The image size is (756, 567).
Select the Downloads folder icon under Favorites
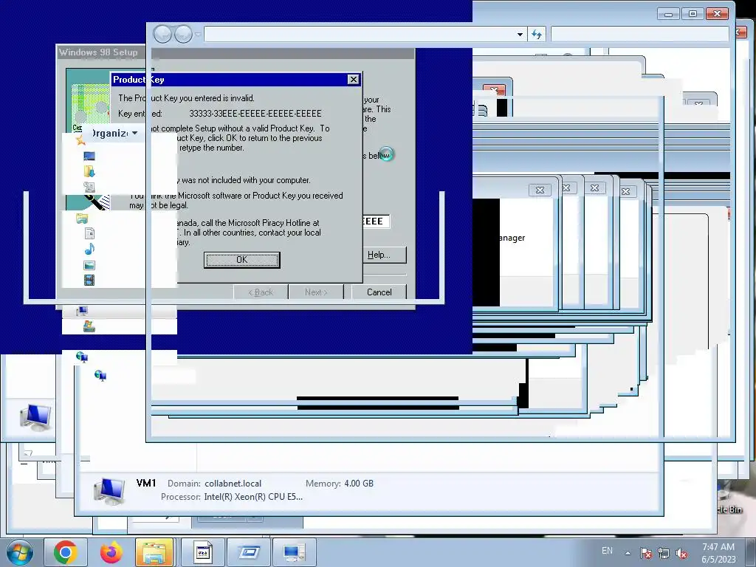pos(89,171)
